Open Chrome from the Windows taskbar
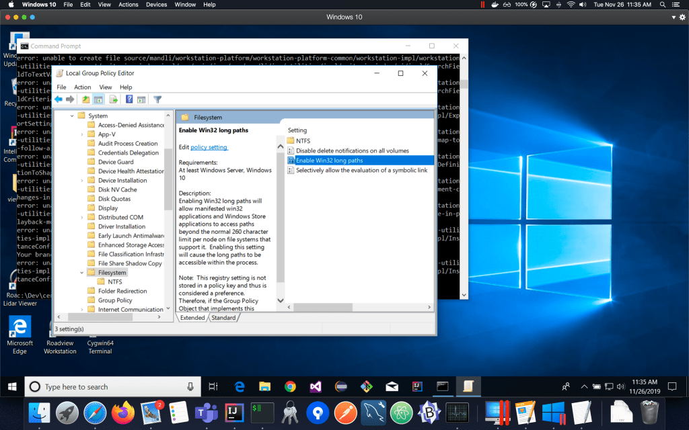Screen dimensions: 689x430 click(x=290, y=387)
